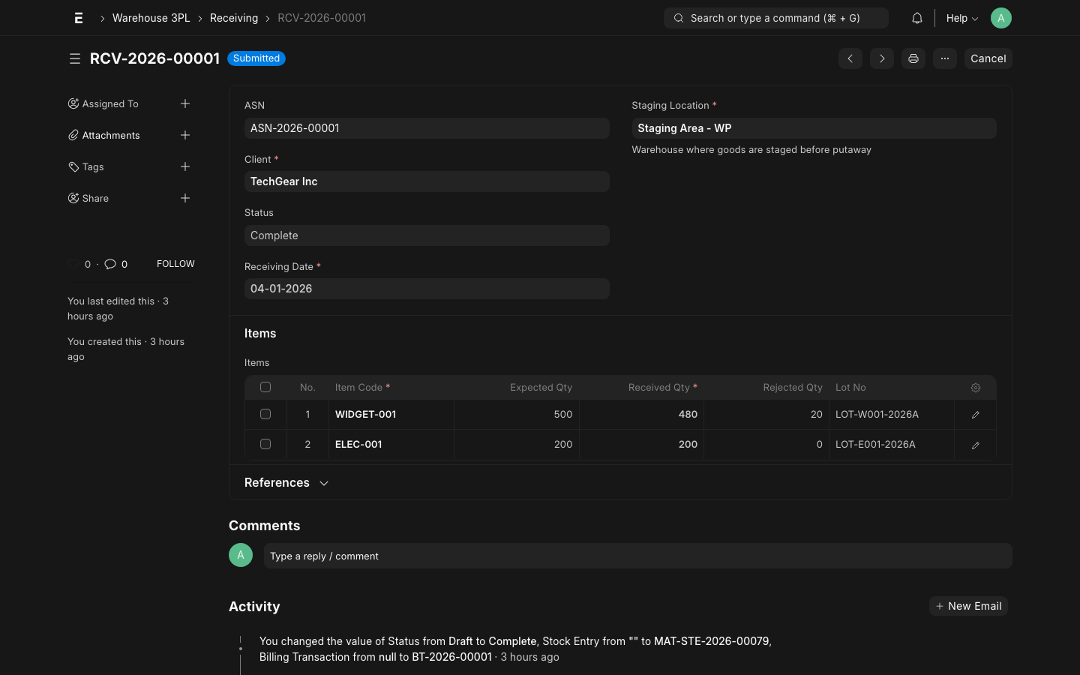1080x675 pixels.
Task: Check the WIDGET-001 row checkbox
Action: tap(265, 414)
